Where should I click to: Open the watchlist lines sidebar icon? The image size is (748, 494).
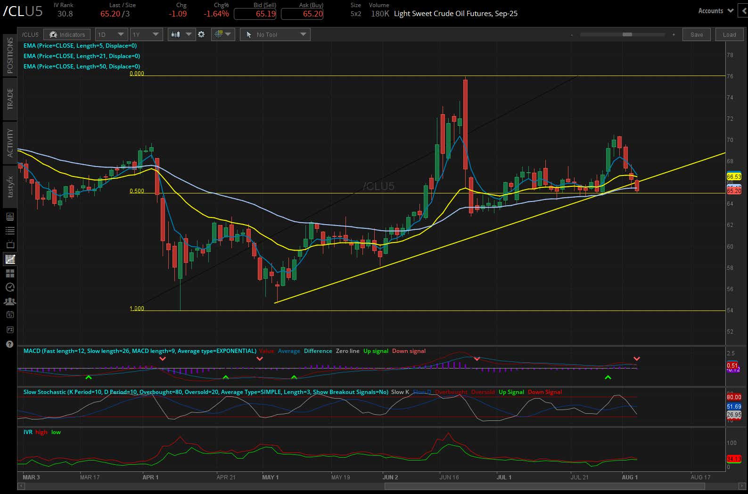pyautogui.click(x=10, y=231)
